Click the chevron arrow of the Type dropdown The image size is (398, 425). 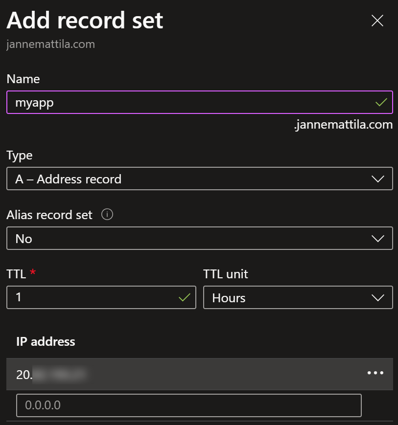point(377,179)
